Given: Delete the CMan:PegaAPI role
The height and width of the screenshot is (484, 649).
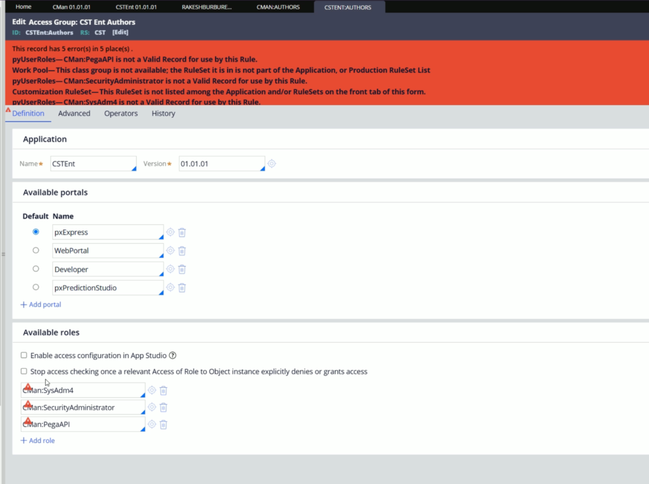Looking at the screenshot, I should [x=164, y=424].
